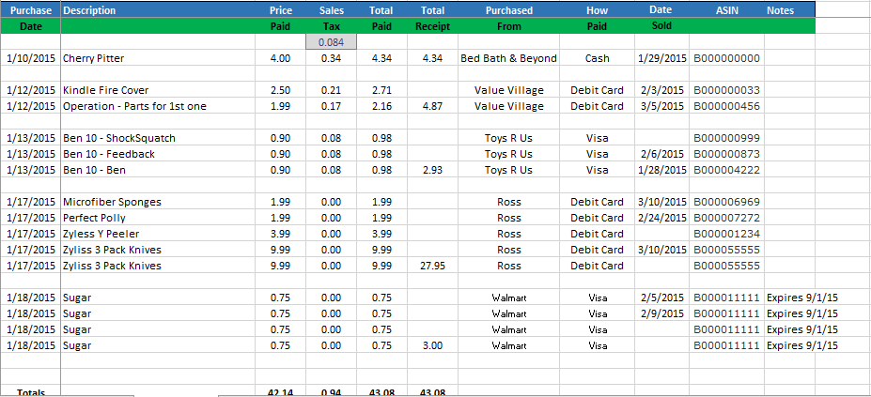Click the Purchased From header cell
Image resolution: width=871 pixels, height=397 pixels.
click(509, 18)
